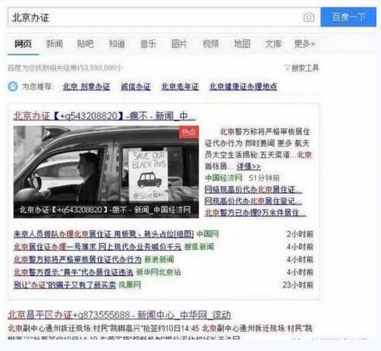Select the 网页 tab

pyautogui.click(x=23, y=44)
